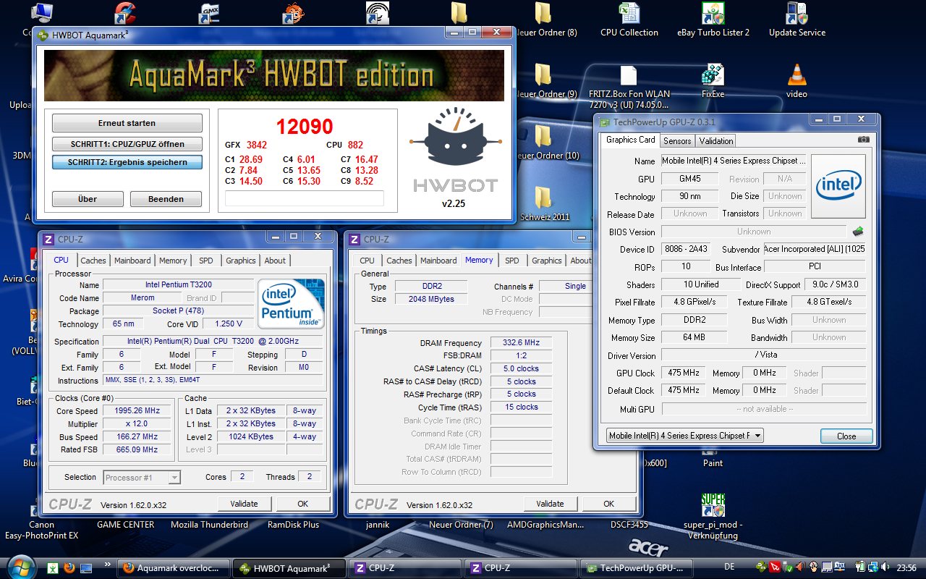Click OK in CPU-Z memory window

(609, 504)
